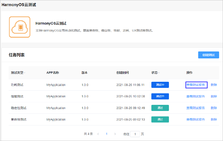Click MyApplication in the 兼容性测试 row
The width and height of the screenshot is (223, 141).
tap(56, 120)
